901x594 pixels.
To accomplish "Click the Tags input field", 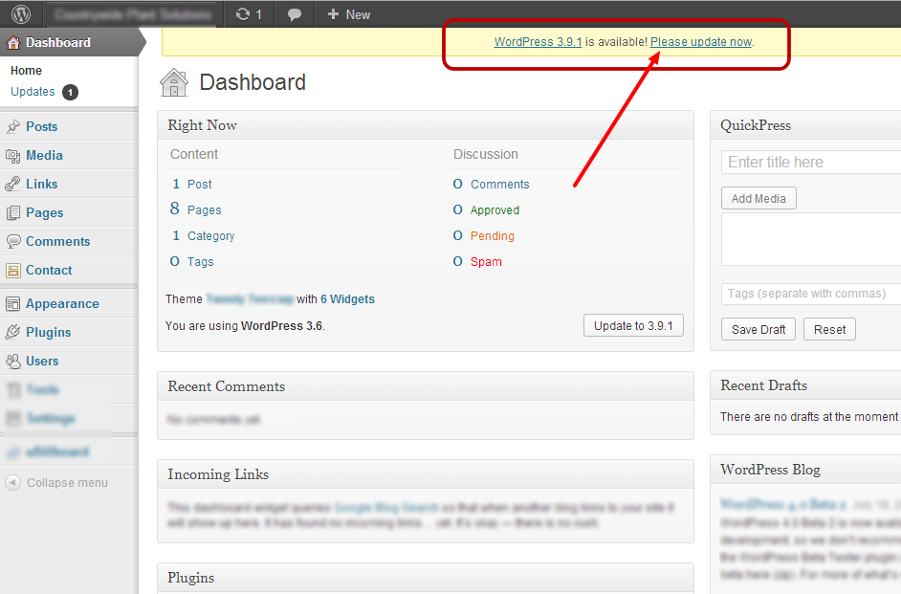I will coord(811,294).
